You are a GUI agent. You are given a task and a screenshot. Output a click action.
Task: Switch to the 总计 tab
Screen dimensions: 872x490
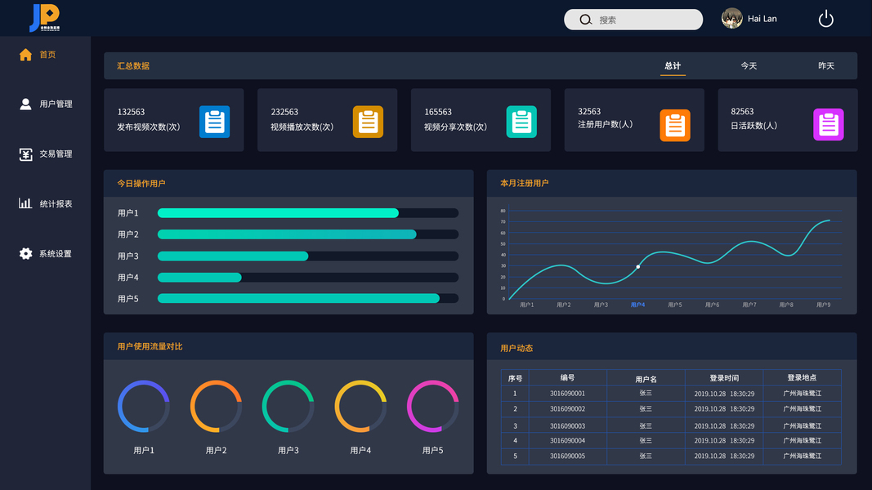[x=673, y=65]
